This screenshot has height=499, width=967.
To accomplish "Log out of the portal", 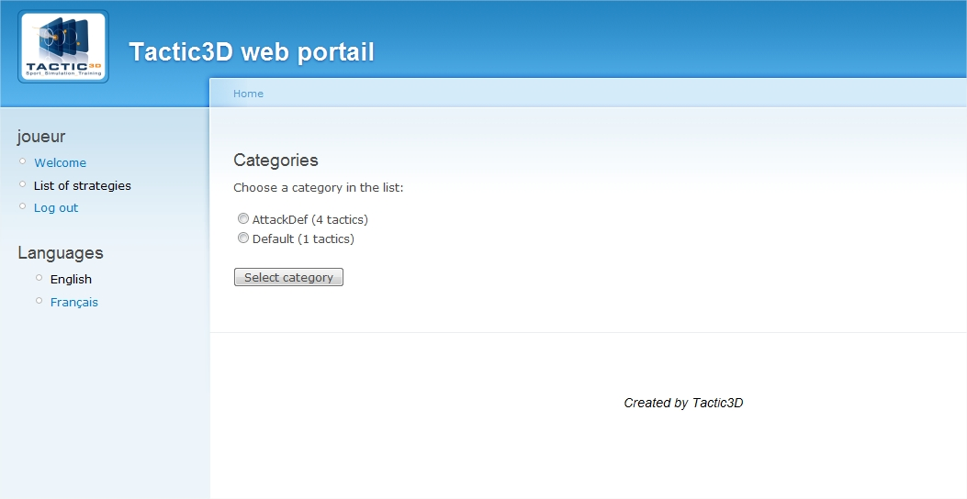I will (x=56, y=208).
